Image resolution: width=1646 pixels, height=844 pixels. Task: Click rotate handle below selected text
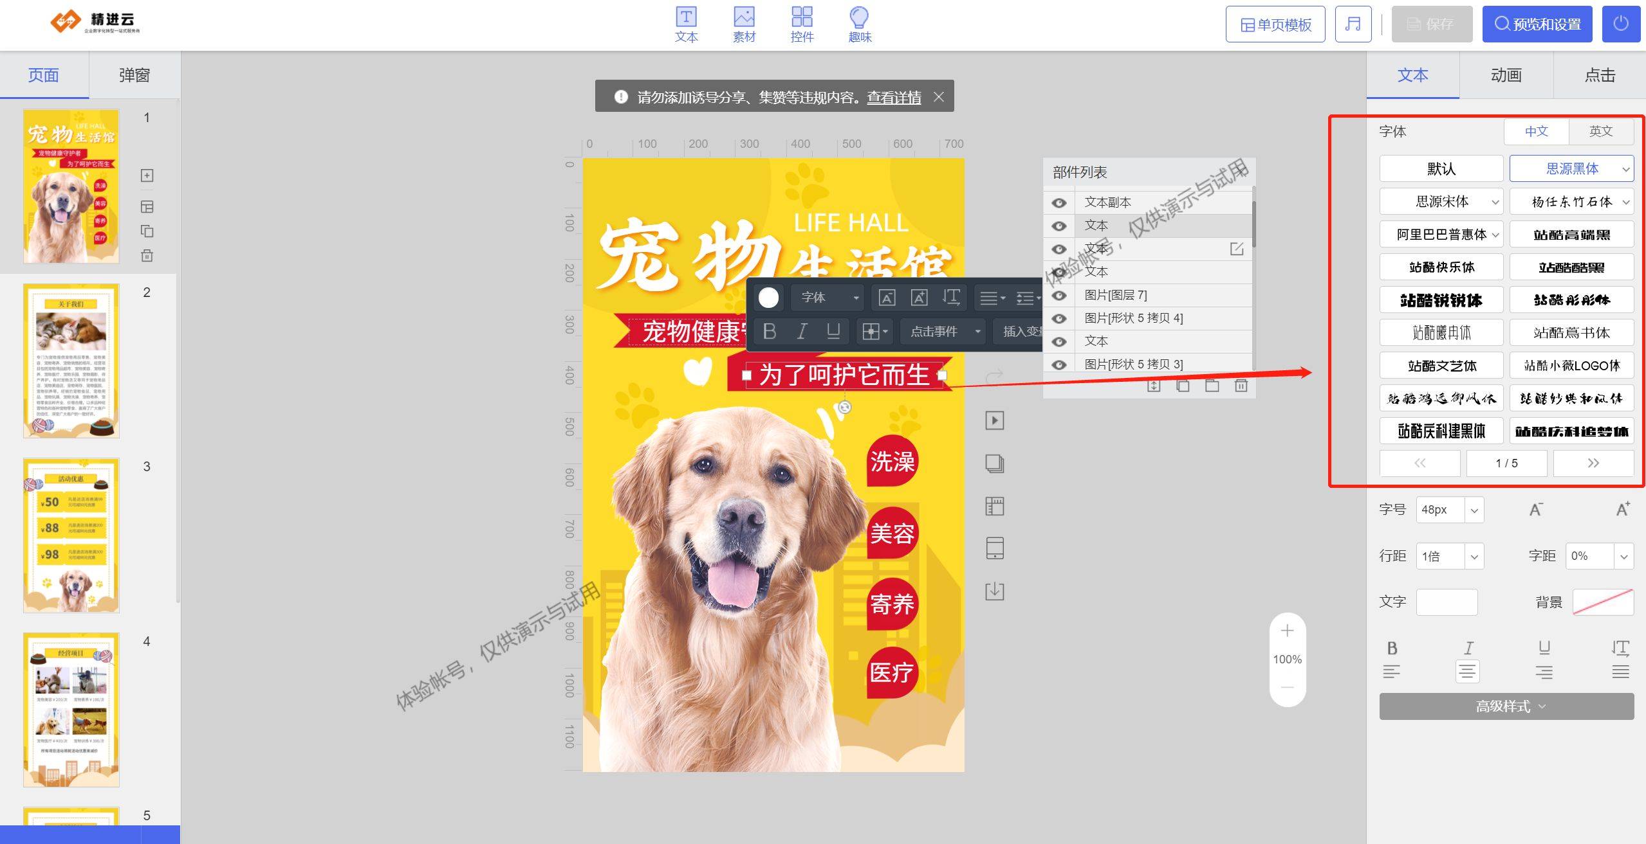pos(846,407)
